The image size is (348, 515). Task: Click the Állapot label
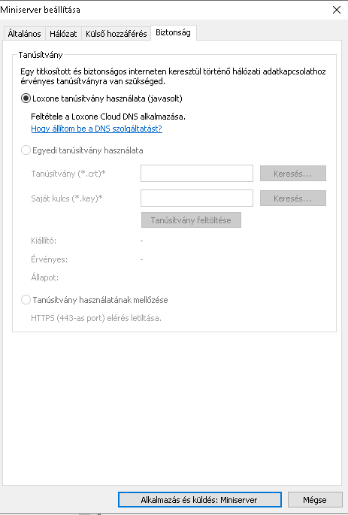pos(44,277)
